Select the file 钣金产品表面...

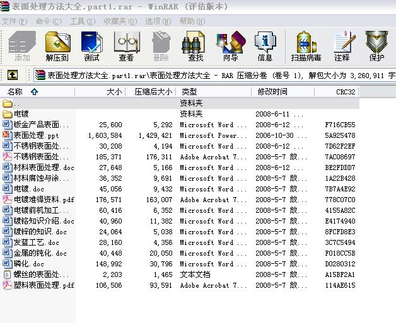(x=41, y=125)
